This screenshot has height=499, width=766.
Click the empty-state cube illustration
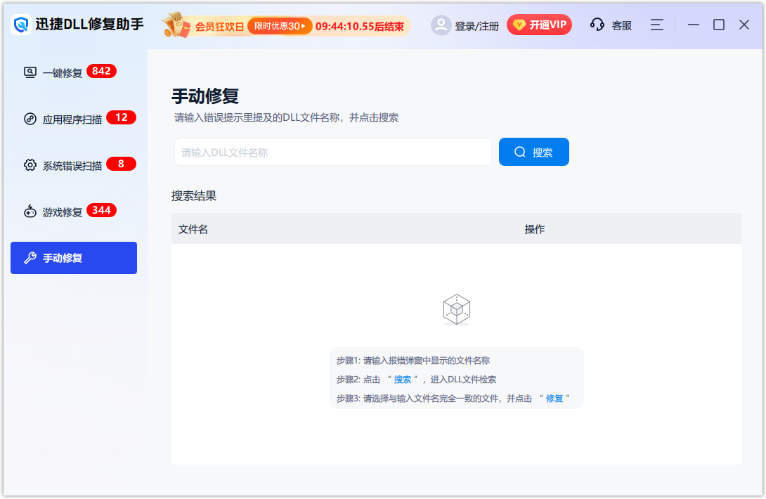pyautogui.click(x=457, y=309)
